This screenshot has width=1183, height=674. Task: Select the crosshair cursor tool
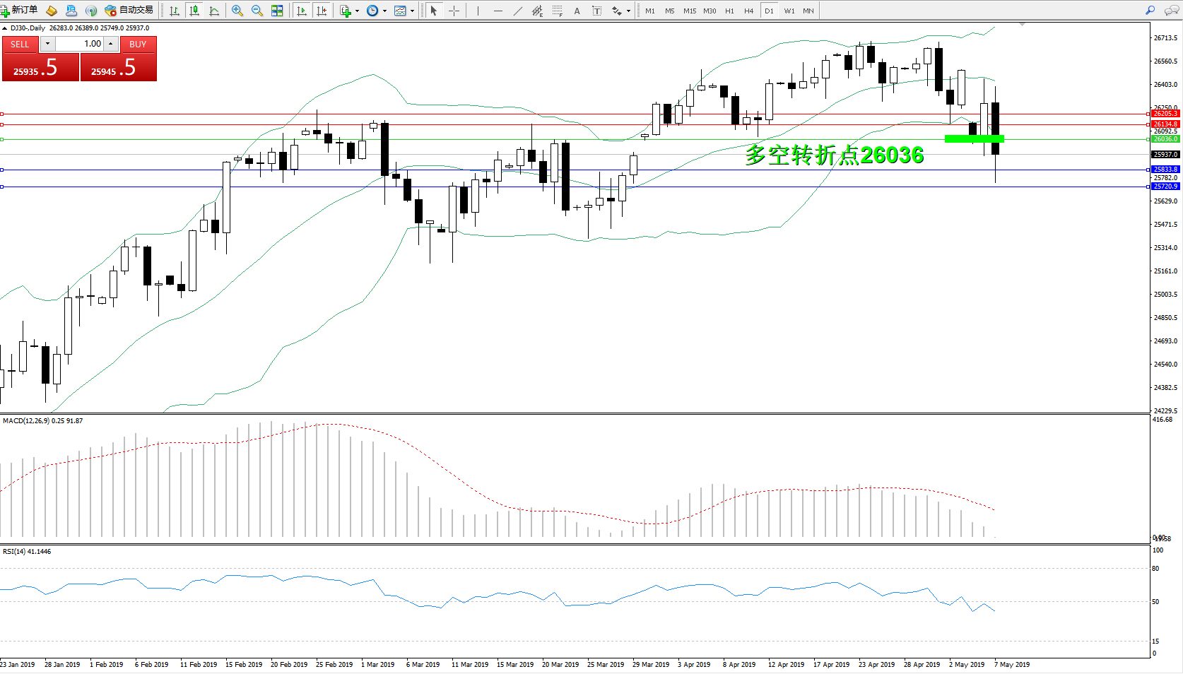(x=454, y=11)
